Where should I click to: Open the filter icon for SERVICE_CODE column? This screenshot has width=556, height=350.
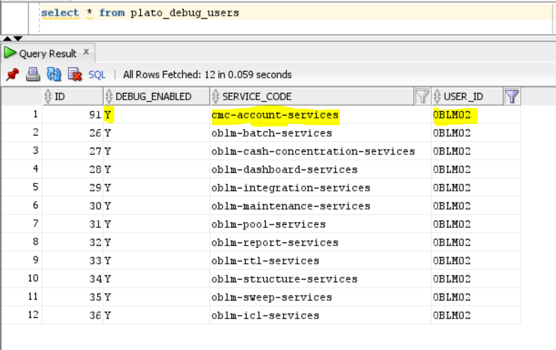422,97
